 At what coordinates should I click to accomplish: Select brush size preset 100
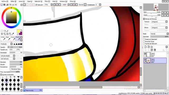point(14,85)
